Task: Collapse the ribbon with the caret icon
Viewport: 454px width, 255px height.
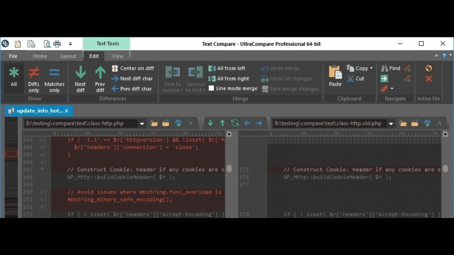Action: coord(436,56)
